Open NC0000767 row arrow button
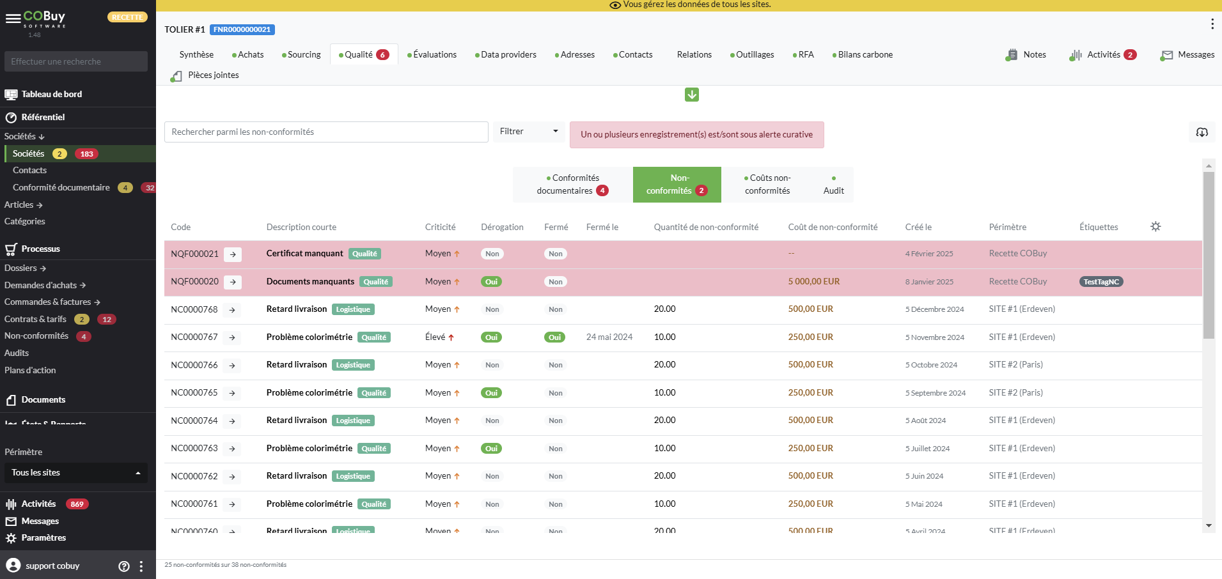This screenshot has height=579, width=1222. [232, 337]
